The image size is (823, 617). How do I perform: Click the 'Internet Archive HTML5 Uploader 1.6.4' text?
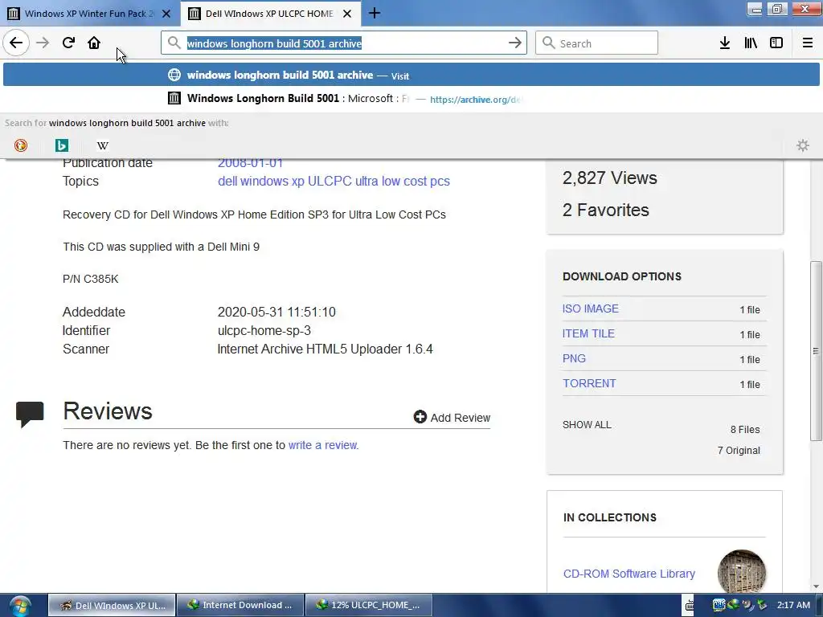click(325, 349)
